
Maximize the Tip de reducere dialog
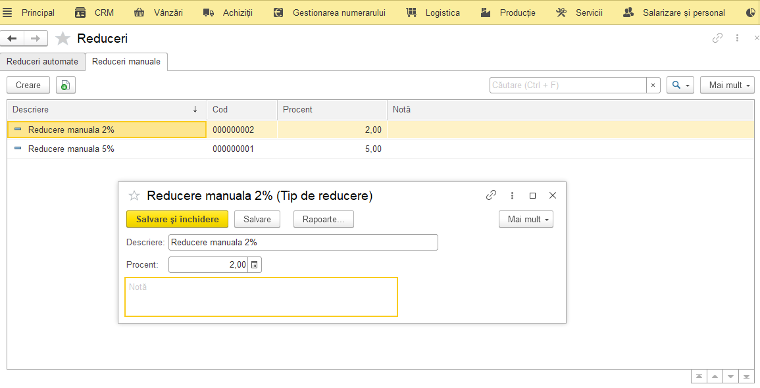[533, 195]
